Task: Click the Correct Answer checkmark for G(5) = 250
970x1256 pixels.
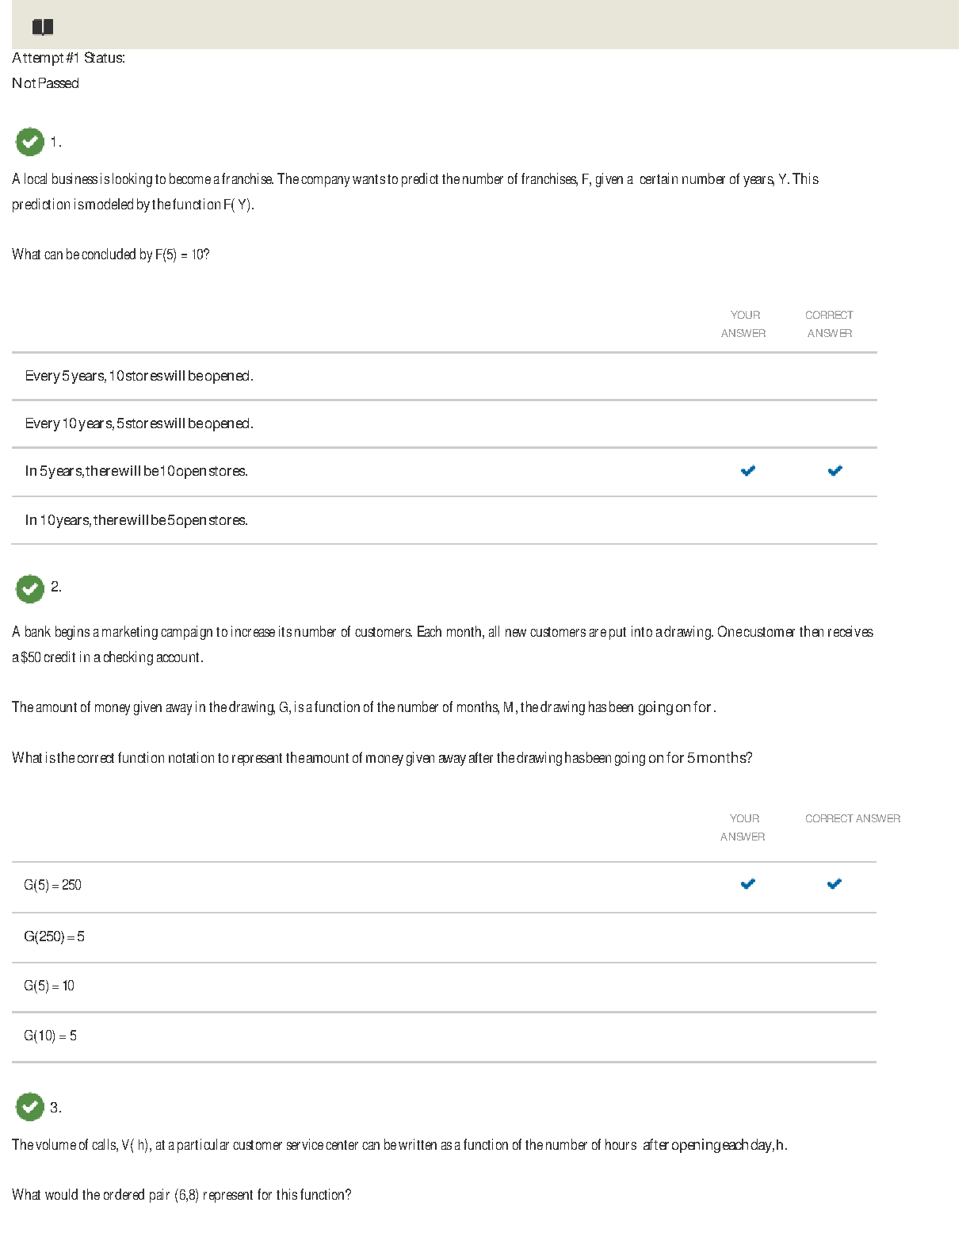Action: click(834, 884)
